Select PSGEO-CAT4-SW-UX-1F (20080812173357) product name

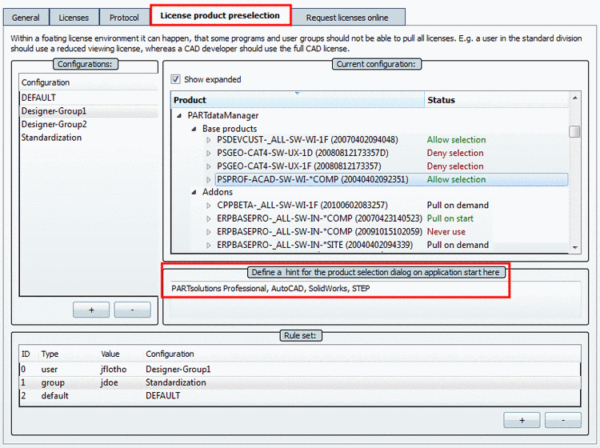click(x=299, y=166)
